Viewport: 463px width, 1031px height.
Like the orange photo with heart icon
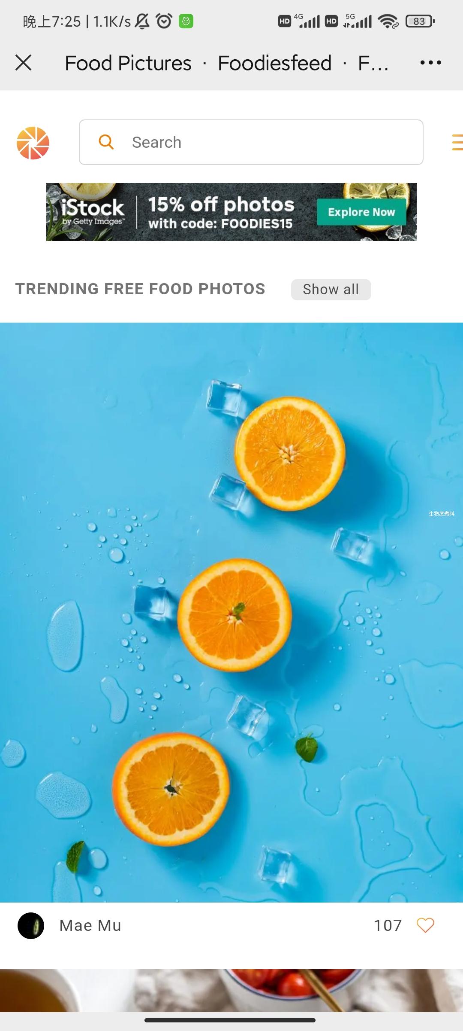pyautogui.click(x=425, y=925)
